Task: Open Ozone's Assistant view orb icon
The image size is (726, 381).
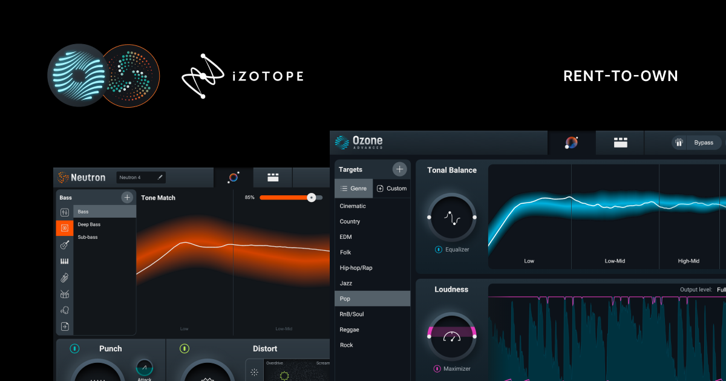Action: point(572,142)
